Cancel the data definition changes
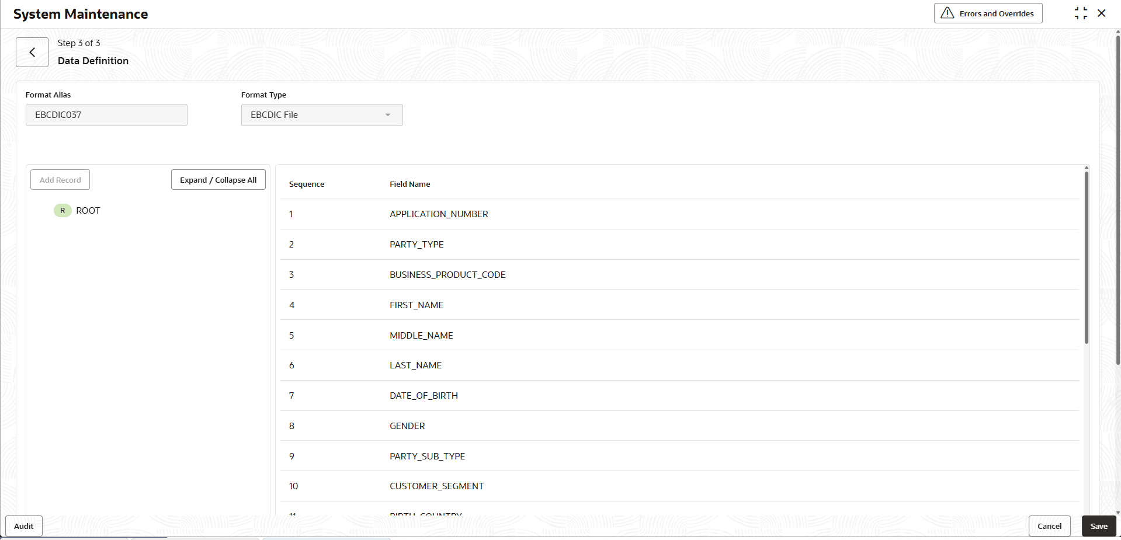 (1050, 526)
